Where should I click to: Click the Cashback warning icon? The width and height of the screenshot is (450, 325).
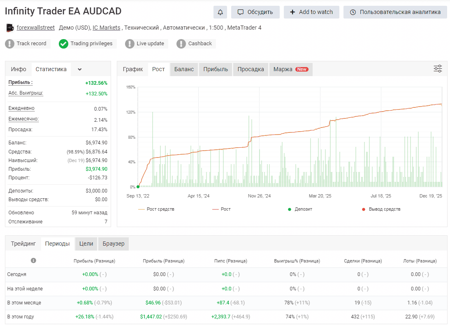tap(181, 44)
